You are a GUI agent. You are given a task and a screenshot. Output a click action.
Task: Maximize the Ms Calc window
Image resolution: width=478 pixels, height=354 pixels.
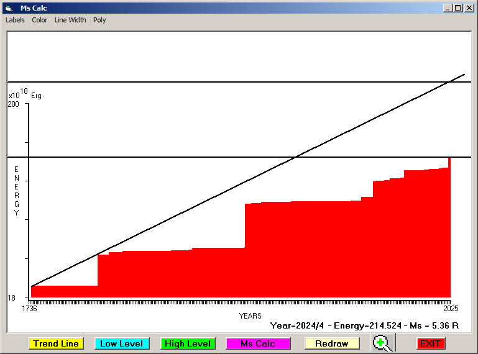(458, 8)
